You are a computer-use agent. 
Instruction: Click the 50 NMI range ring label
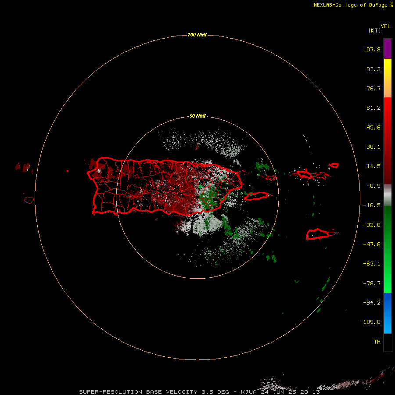[197, 116]
